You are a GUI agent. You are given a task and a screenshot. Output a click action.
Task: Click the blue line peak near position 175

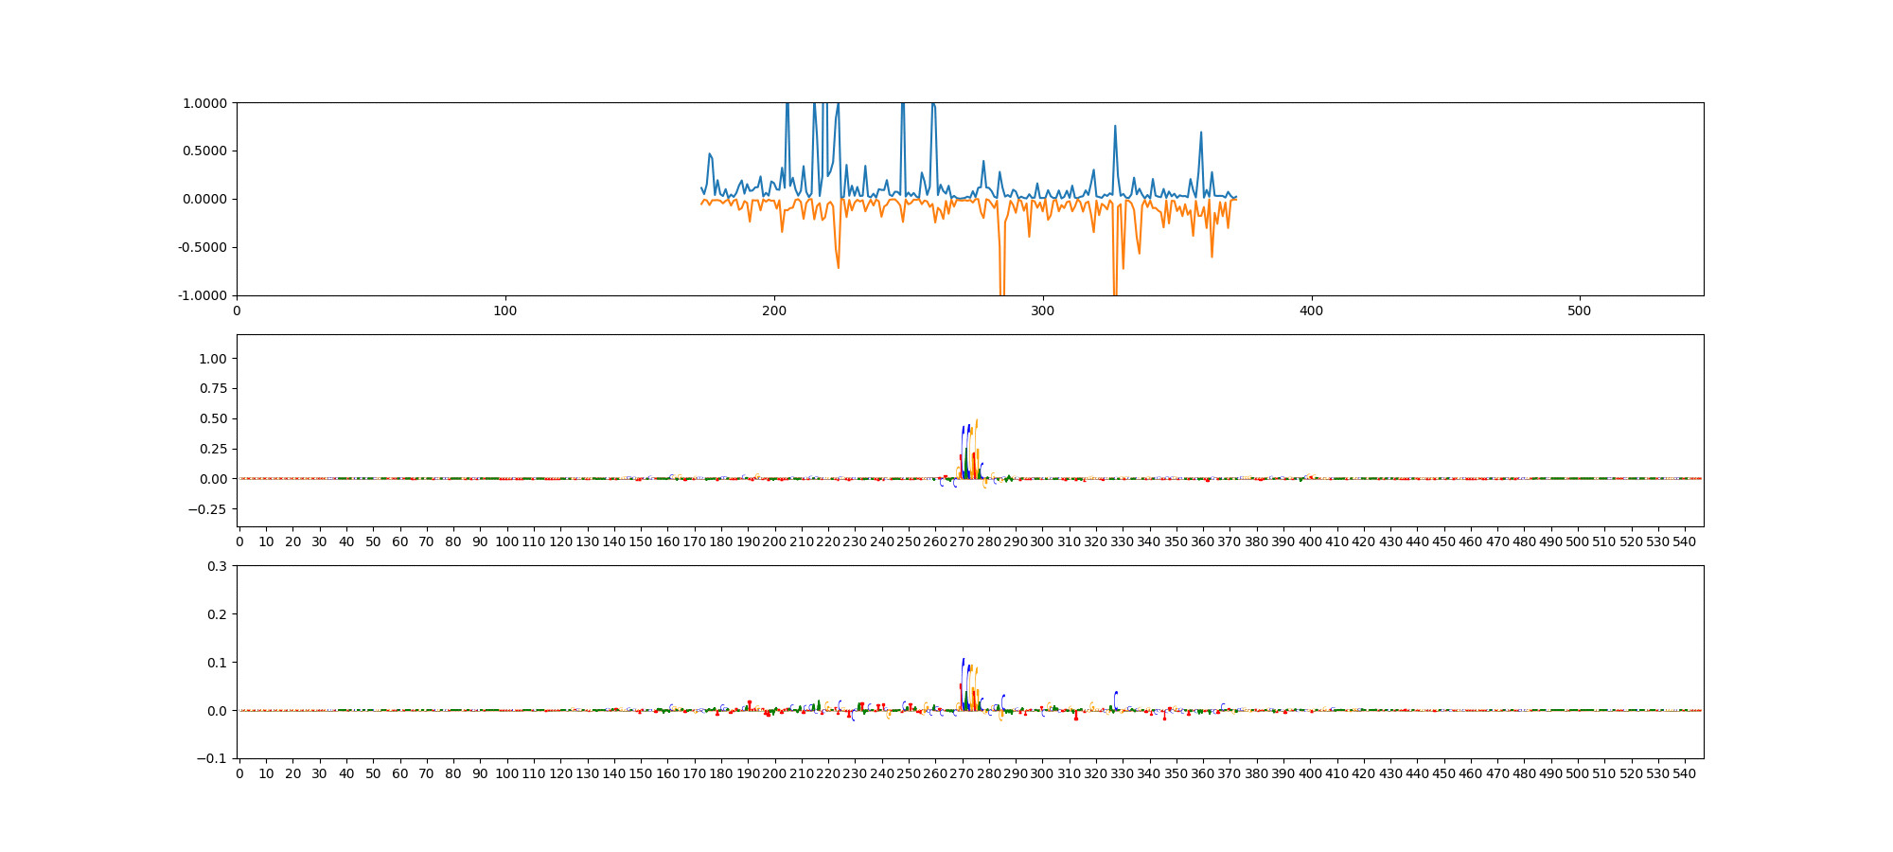click(709, 154)
